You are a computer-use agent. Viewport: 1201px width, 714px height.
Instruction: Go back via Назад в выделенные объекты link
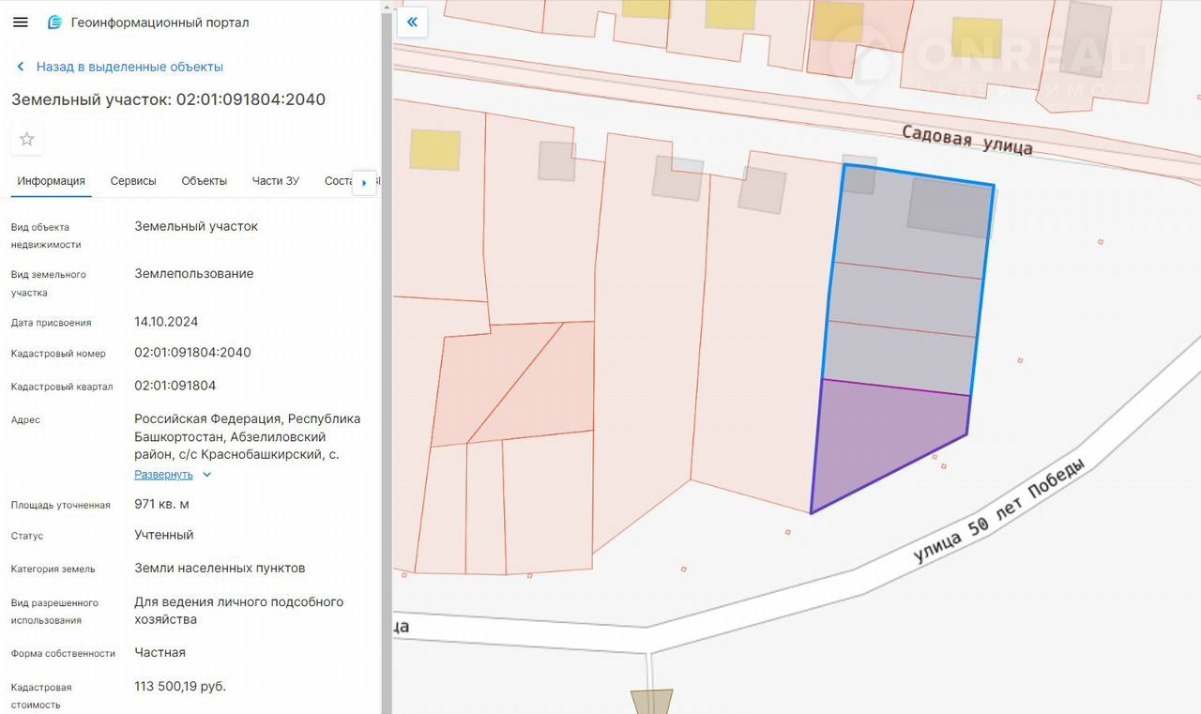coord(129,68)
